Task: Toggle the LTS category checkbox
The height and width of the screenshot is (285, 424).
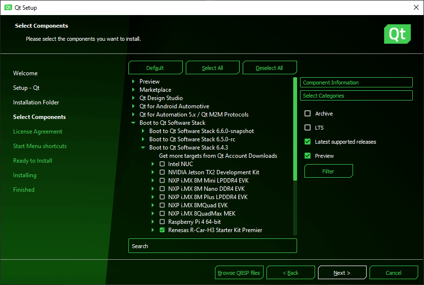Action: pos(307,128)
